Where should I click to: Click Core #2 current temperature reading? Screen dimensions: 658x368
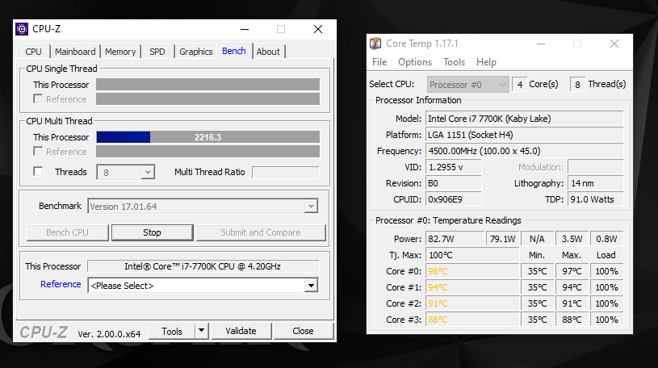point(472,303)
